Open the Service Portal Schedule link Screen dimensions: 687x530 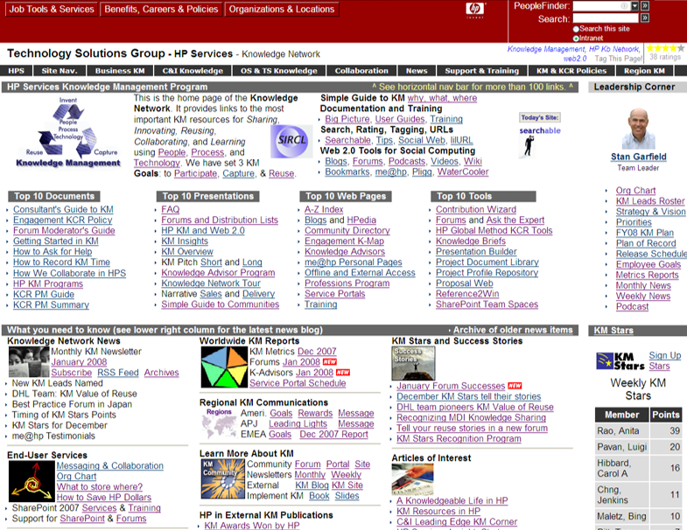click(298, 383)
